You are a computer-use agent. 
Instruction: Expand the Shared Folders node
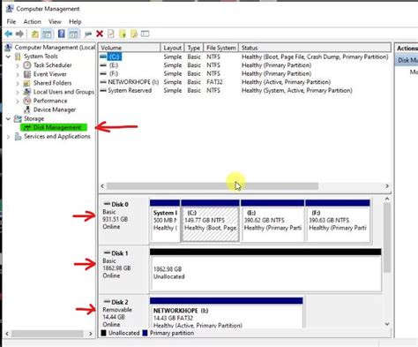[x=18, y=83]
